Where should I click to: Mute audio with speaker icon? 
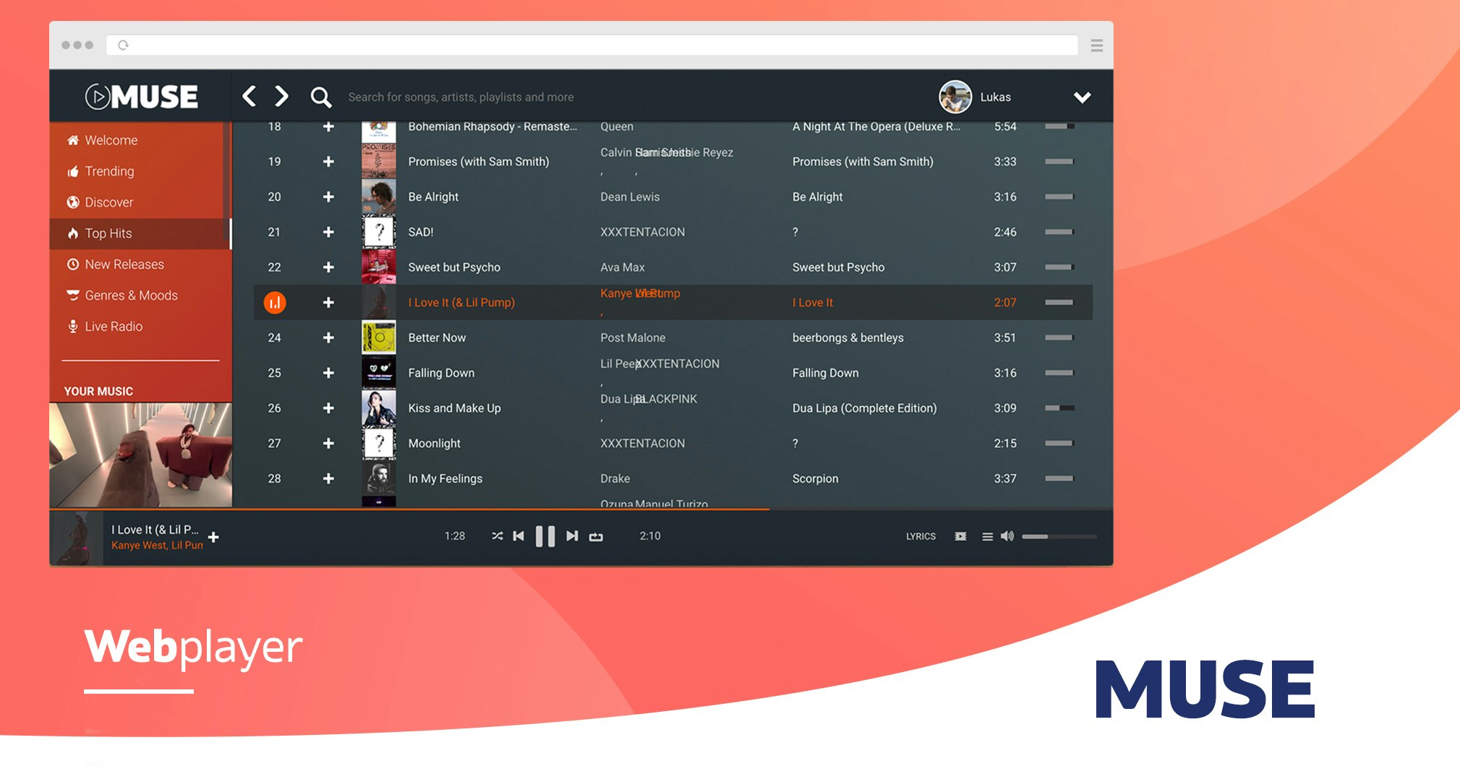[1007, 536]
